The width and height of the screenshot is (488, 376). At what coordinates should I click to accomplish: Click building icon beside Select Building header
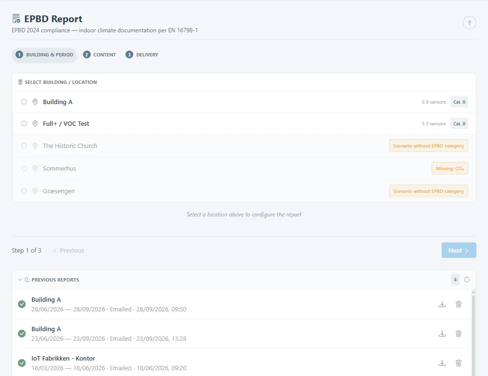20,82
